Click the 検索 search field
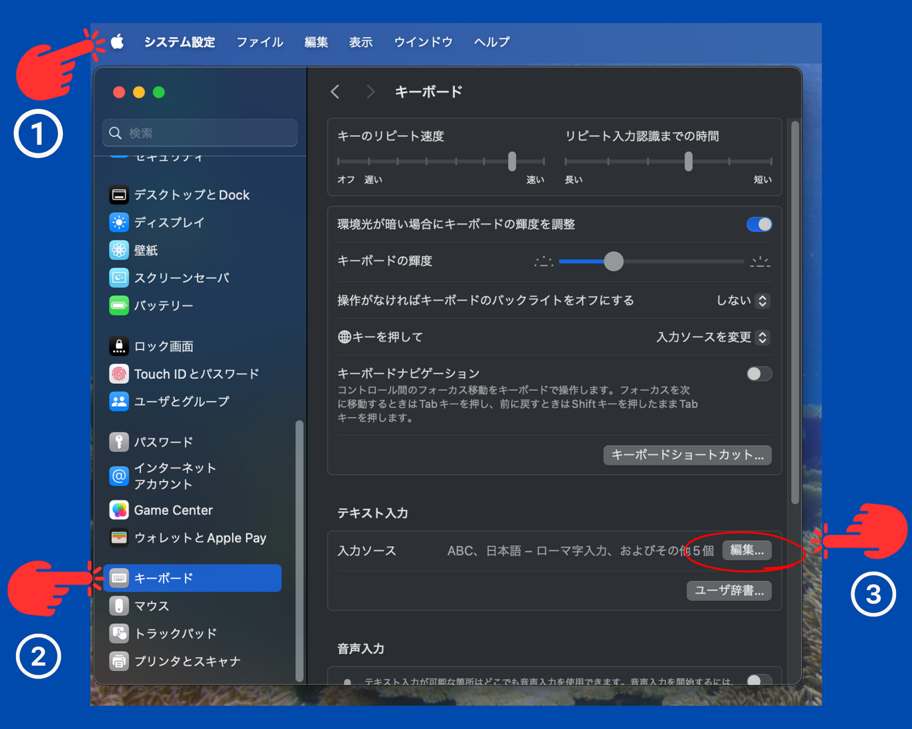Viewport: 912px width, 729px height. click(200, 133)
